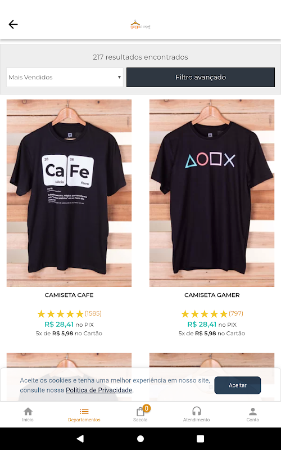
Task: Open the Política de Privacidade link
Action: click(x=99, y=390)
